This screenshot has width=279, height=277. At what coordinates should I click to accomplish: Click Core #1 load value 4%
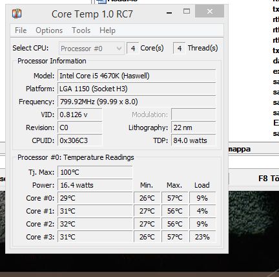pos(203,211)
